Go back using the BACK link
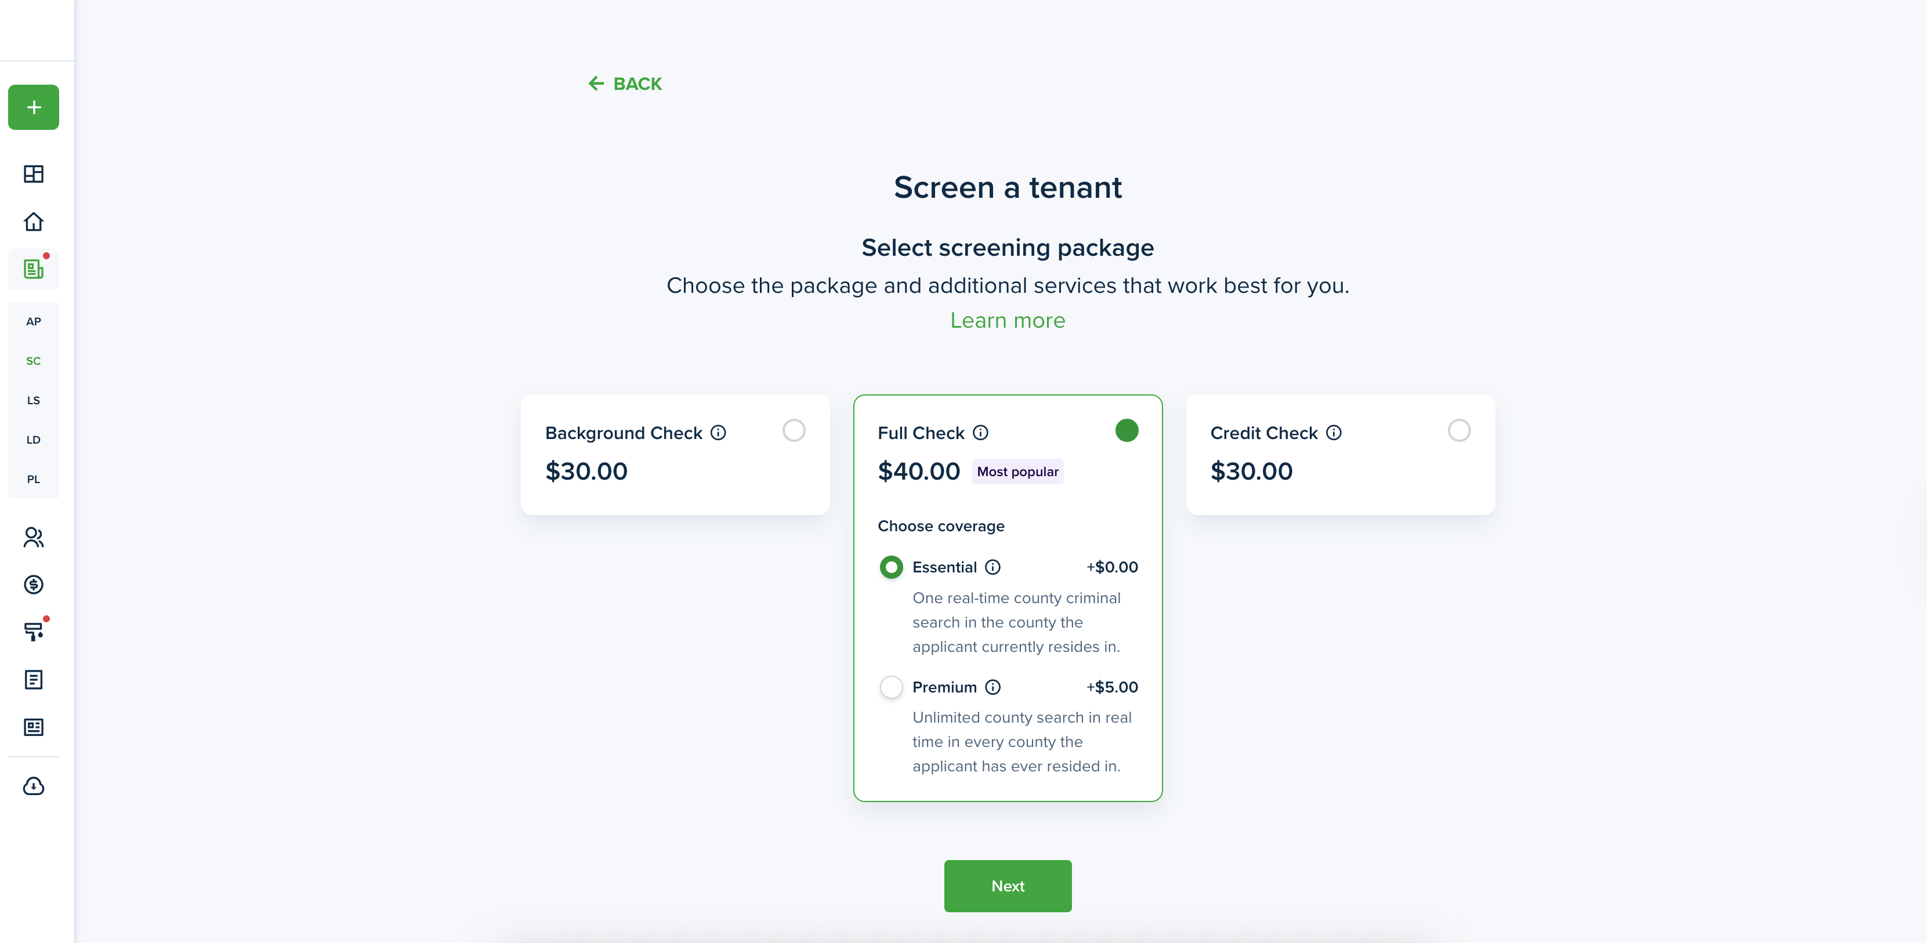Viewport: 1927px width, 943px height. click(x=625, y=84)
